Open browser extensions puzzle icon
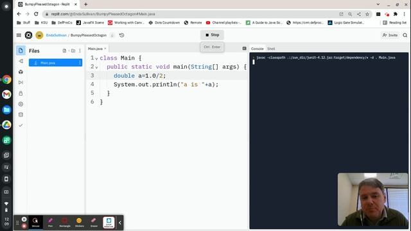This screenshot has width=411, height=231. 396,14
